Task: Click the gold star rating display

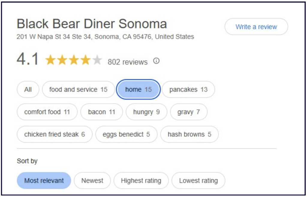Action: (x=73, y=60)
